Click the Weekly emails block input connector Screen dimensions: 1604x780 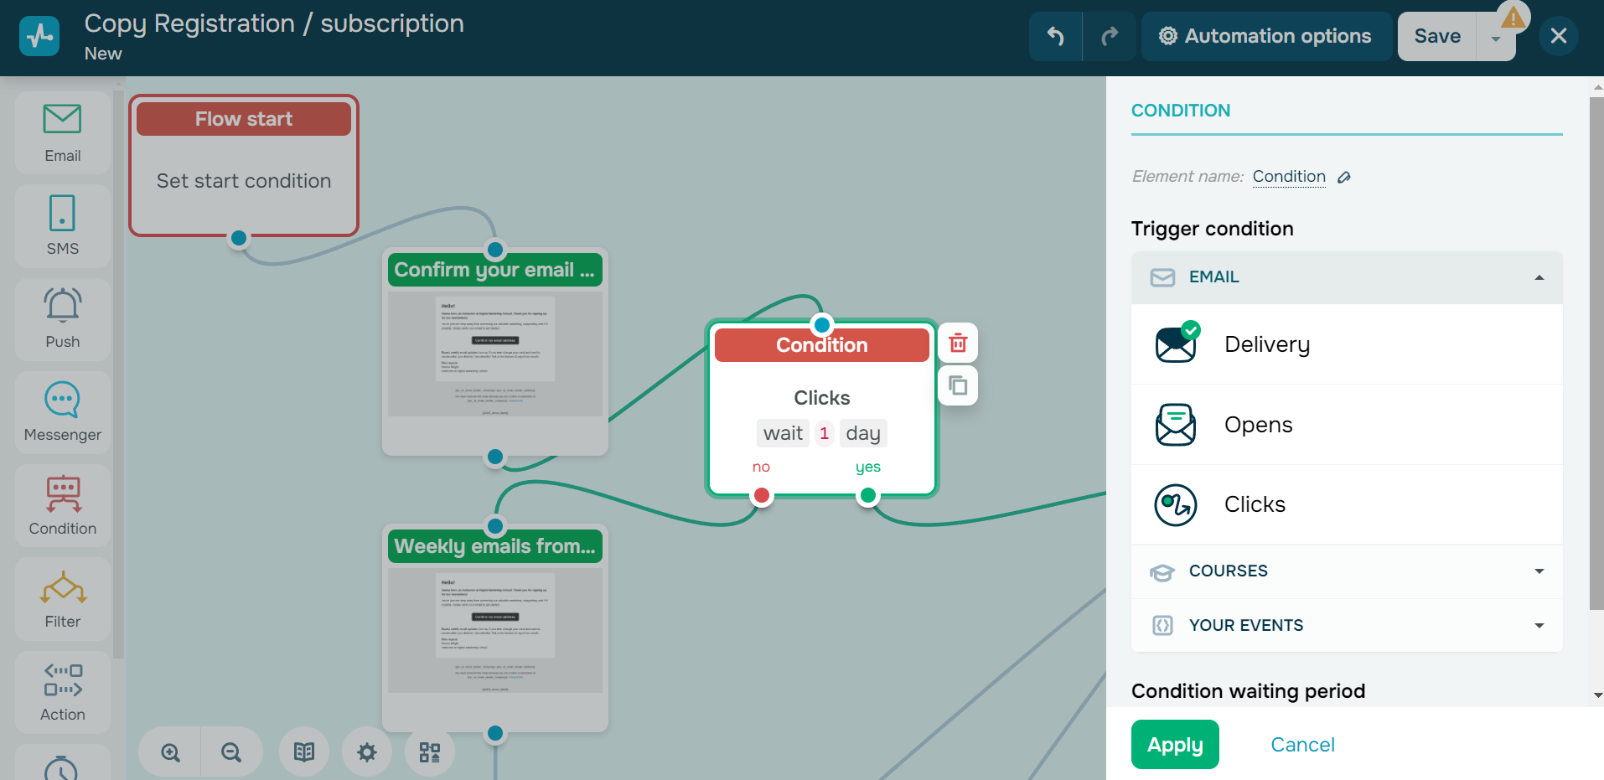click(495, 526)
